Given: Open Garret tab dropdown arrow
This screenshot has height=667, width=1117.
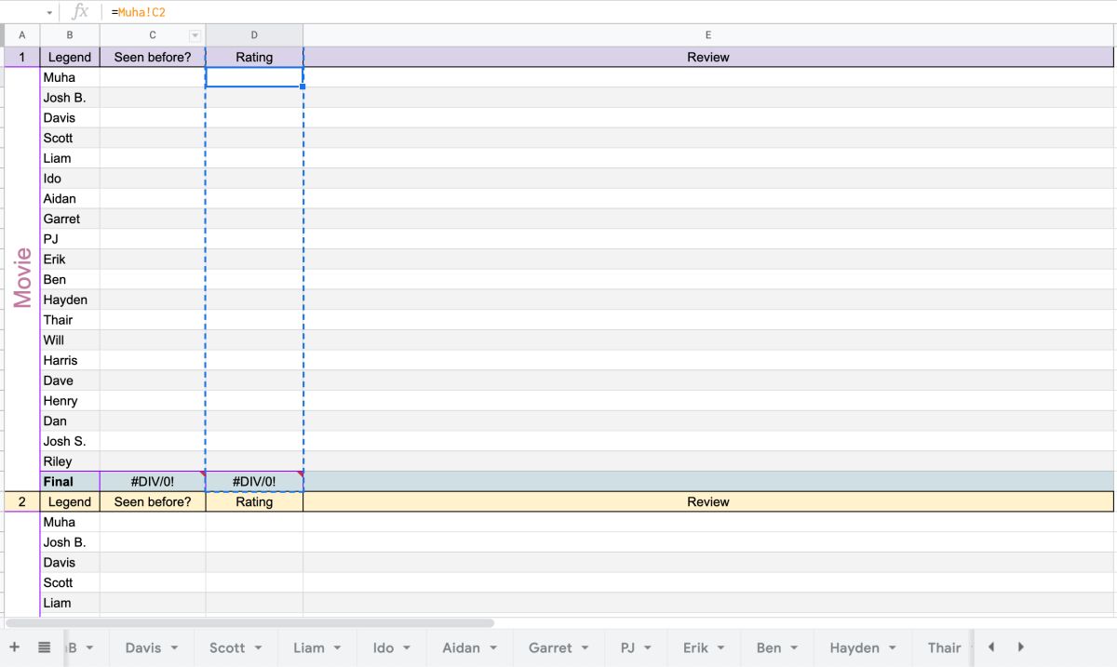Looking at the screenshot, I should click(x=585, y=647).
